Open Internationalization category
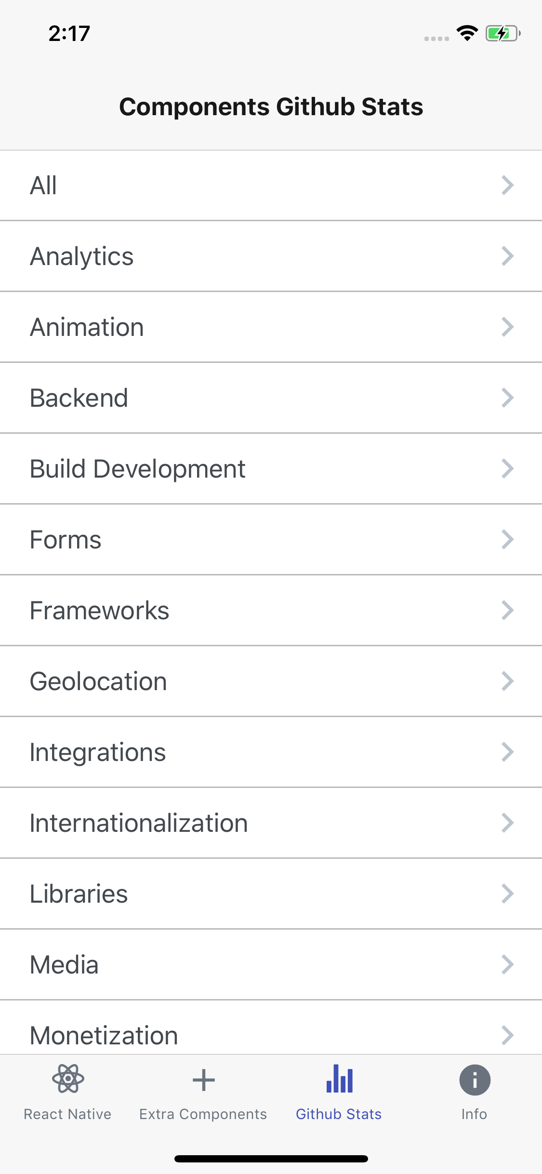 point(139,823)
